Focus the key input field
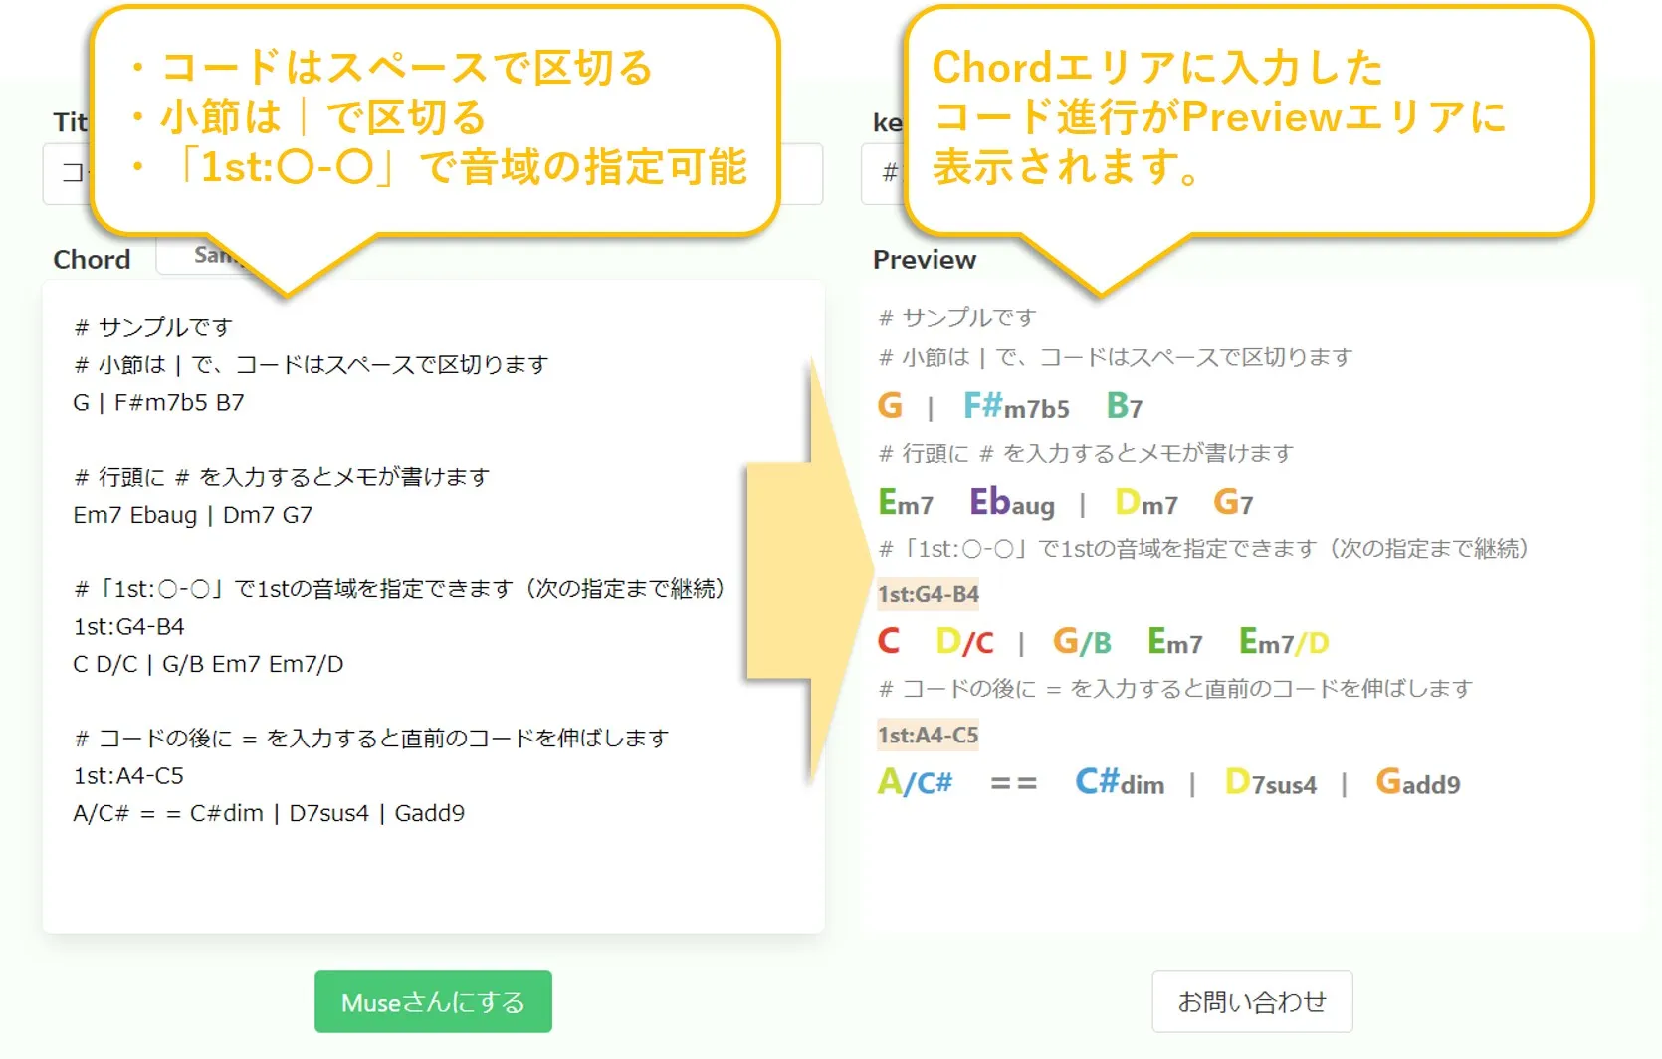Image resolution: width=1662 pixels, height=1059 pixels. click(x=882, y=174)
